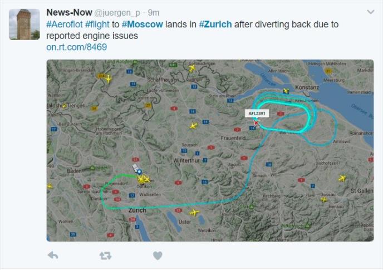Open the #Moscow hashtag
This screenshot has height=270, width=383.
tap(142, 24)
